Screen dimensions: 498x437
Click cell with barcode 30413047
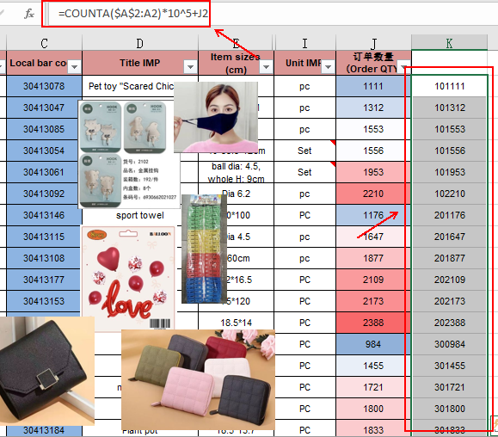click(44, 108)
